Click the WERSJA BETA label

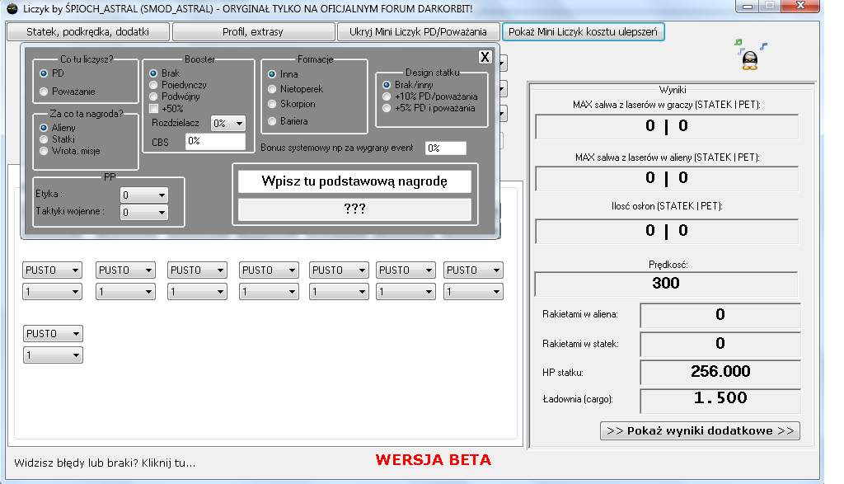click(434, 460)
